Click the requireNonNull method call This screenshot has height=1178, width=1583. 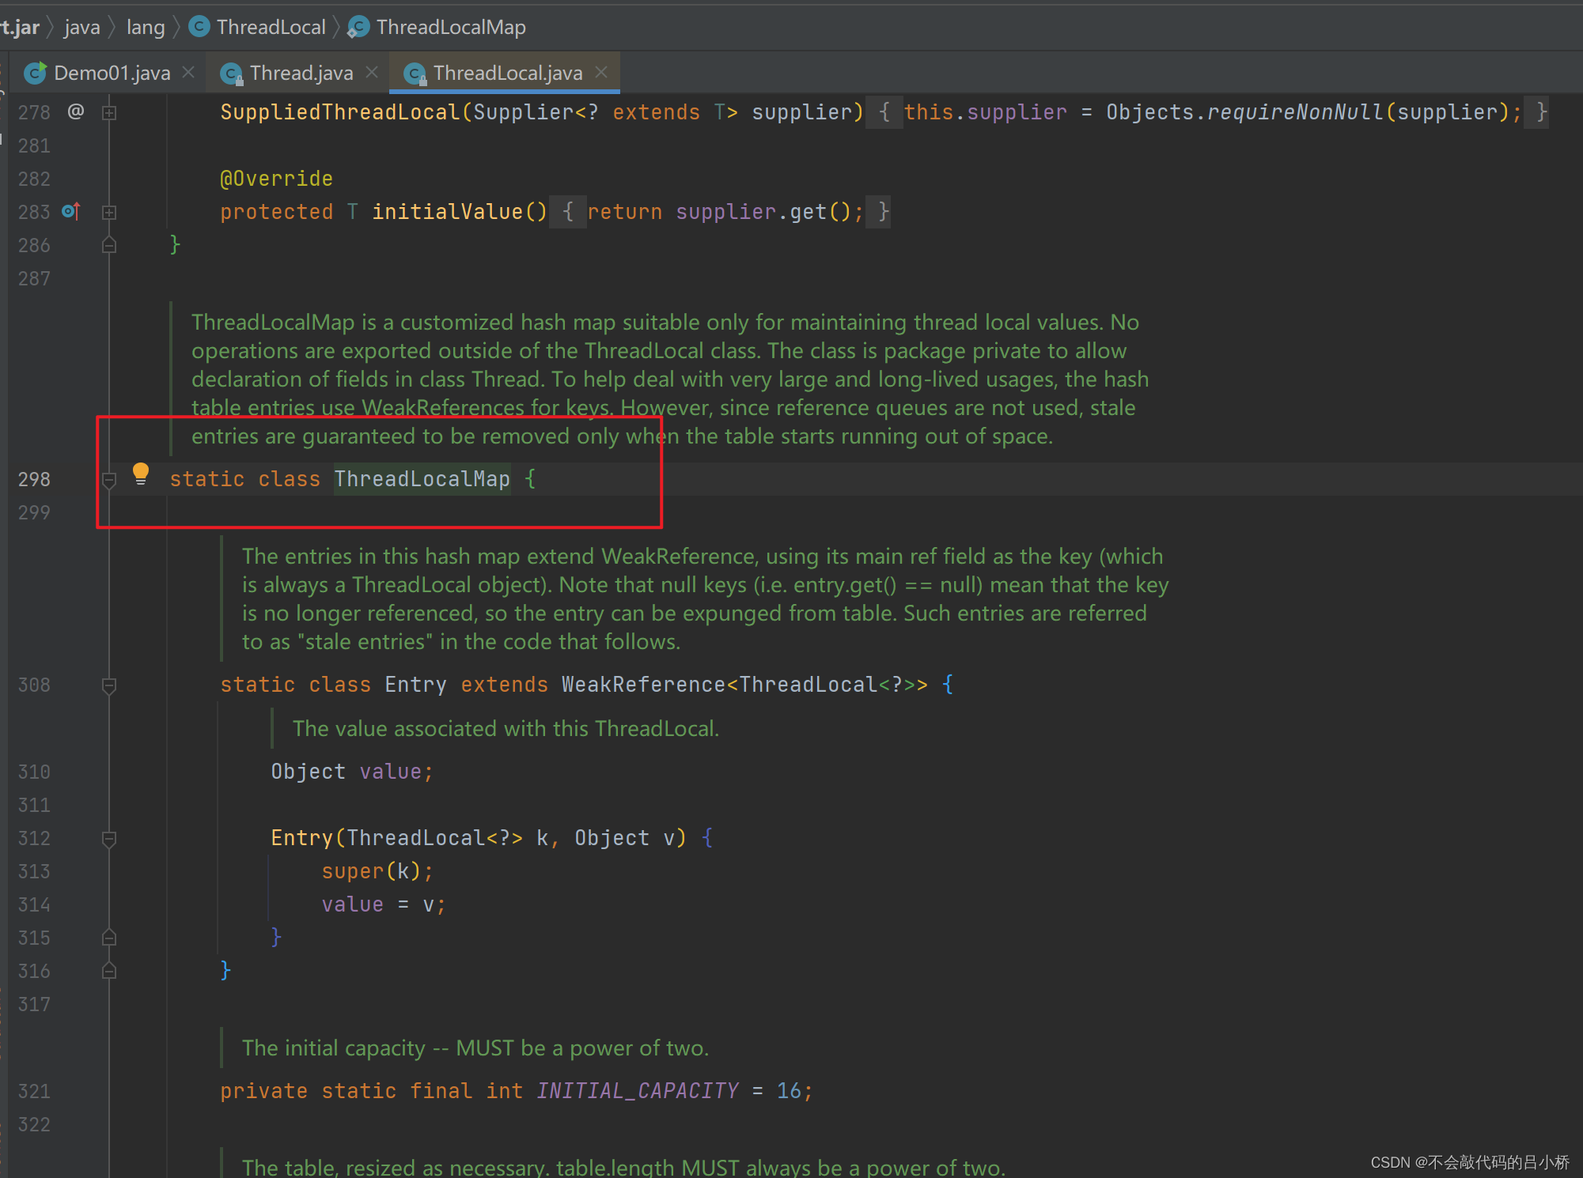pos(1295,112)
